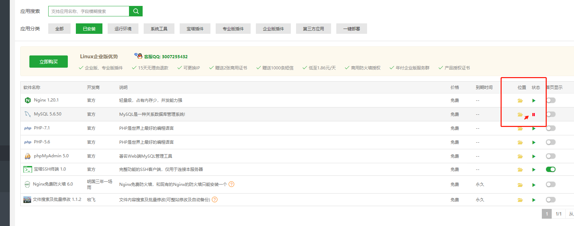574x226 pixels.
Task: Open the Nginx免费防火墙 folder location icon
Action: coord(520,185)
